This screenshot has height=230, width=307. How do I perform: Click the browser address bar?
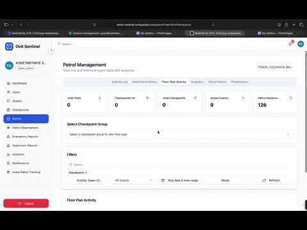click(153, 25)
